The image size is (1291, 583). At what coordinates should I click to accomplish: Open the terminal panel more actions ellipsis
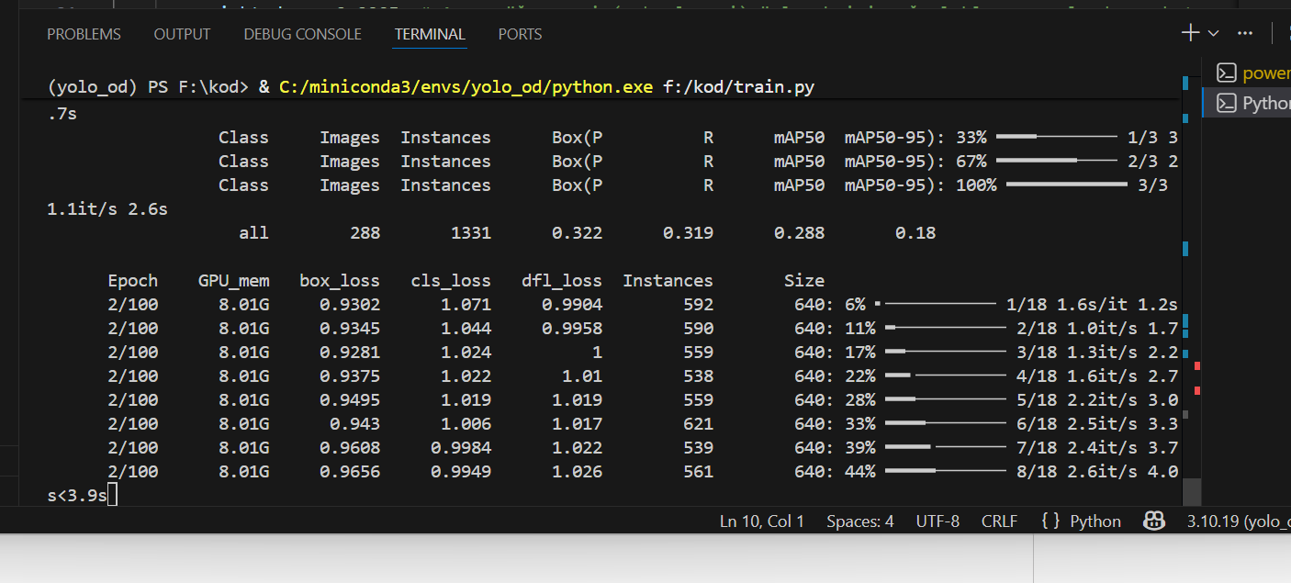tap(1245, 33)
